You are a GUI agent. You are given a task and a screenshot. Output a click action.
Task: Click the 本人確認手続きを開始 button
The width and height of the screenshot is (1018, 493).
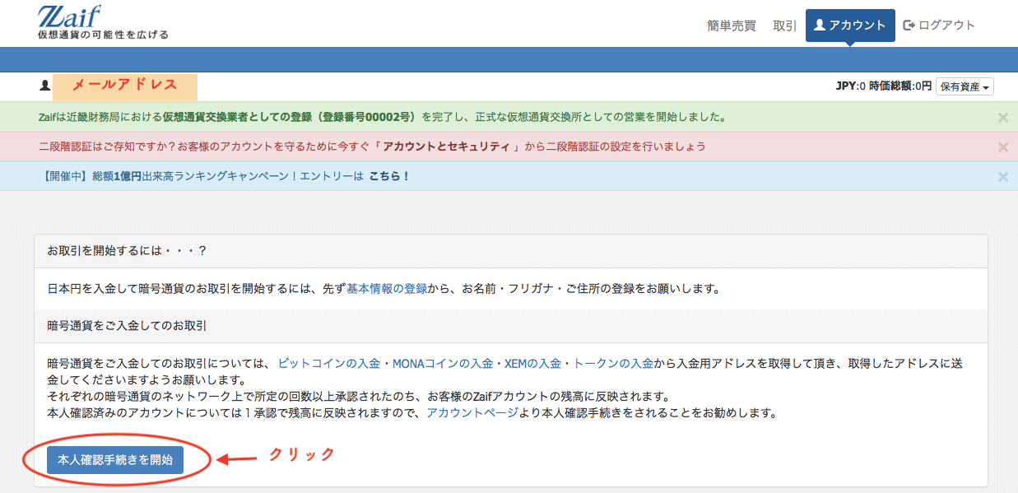click(x=115, y=460)
